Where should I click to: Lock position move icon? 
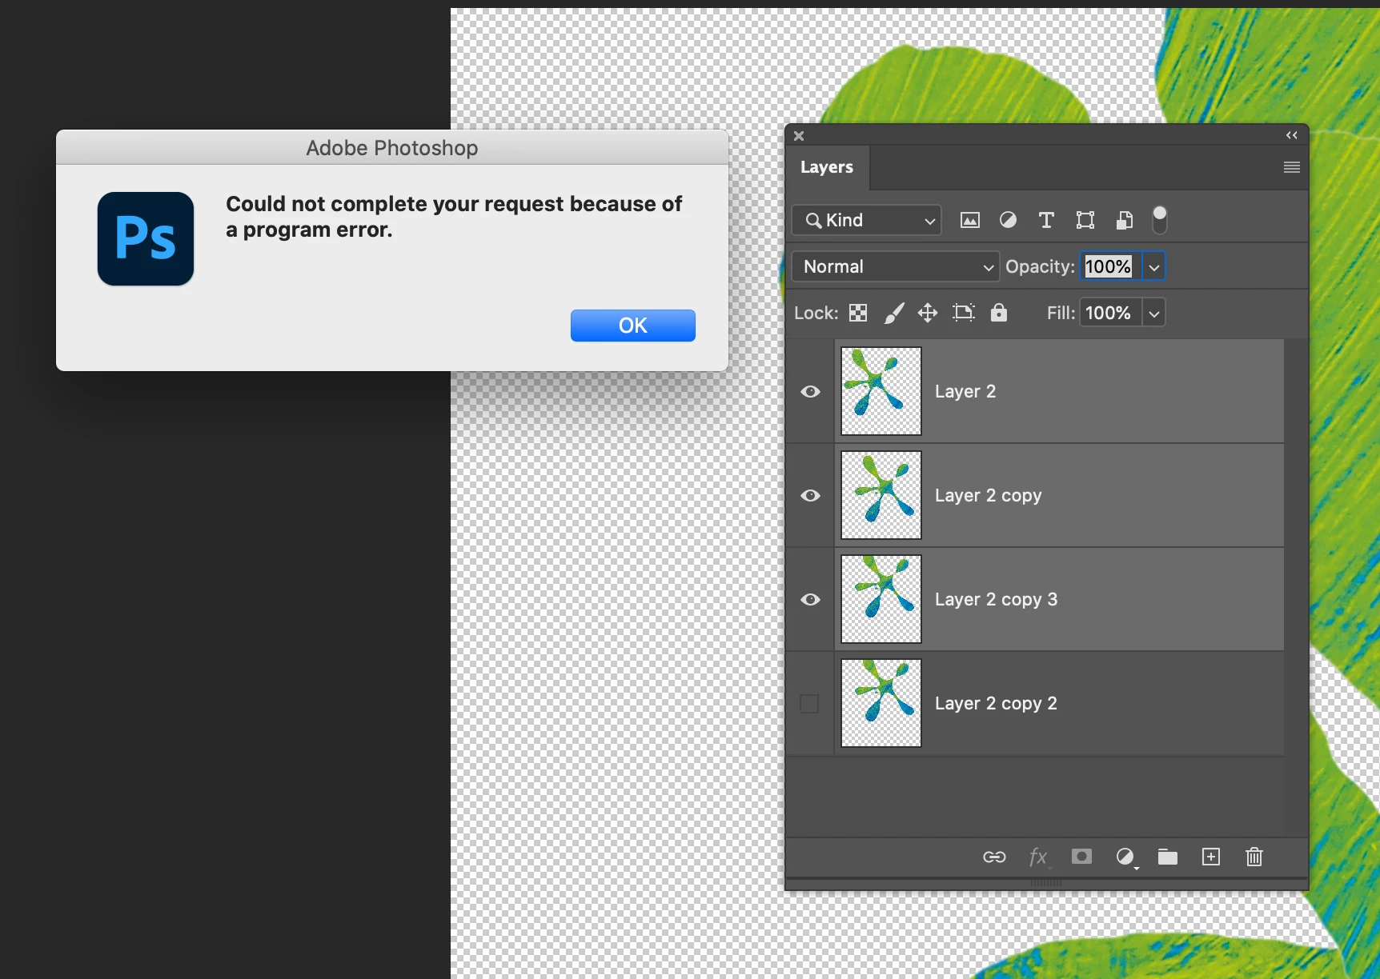tap(928, 313)
